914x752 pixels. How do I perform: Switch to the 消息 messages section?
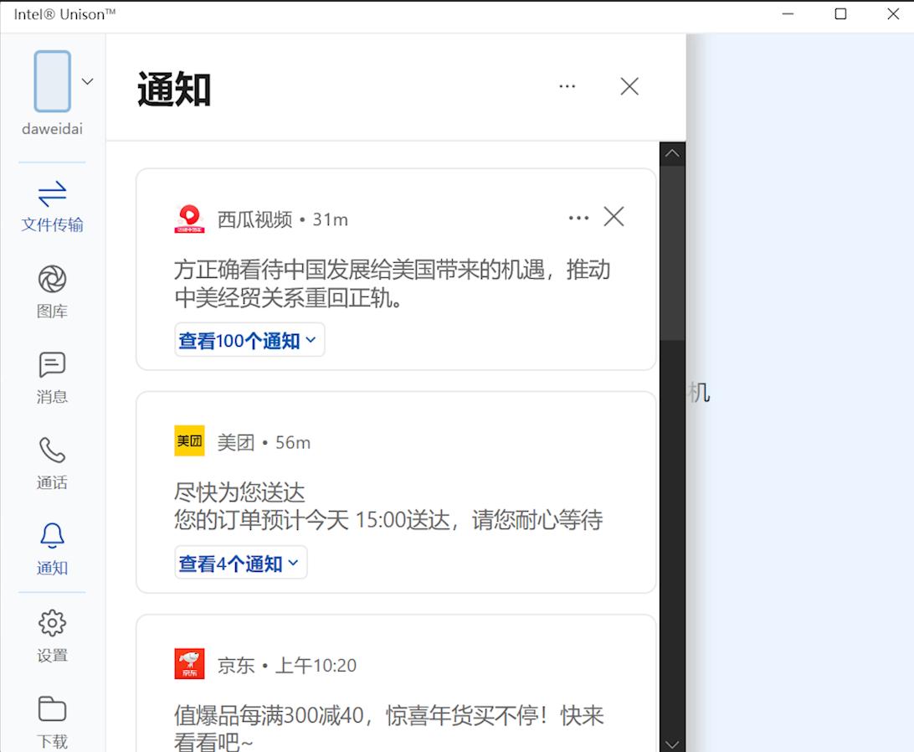pyautogui.click(x=52, y=377)
